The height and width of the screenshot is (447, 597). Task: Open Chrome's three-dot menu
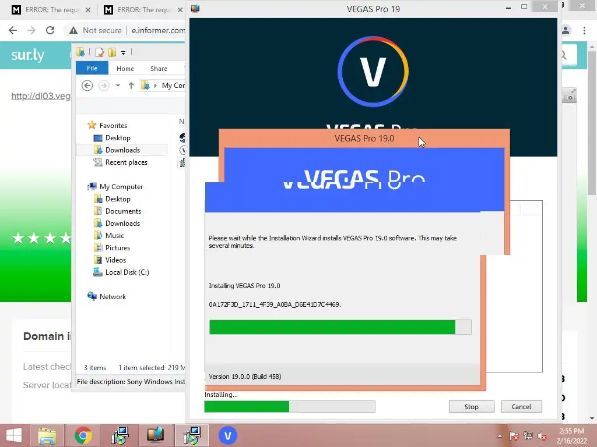click(x=584, y=30)
